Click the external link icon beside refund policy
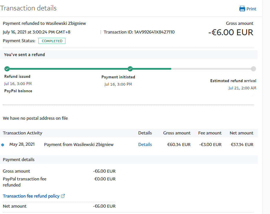The height and width of the screenshot is (214, 270). (63, 196)
